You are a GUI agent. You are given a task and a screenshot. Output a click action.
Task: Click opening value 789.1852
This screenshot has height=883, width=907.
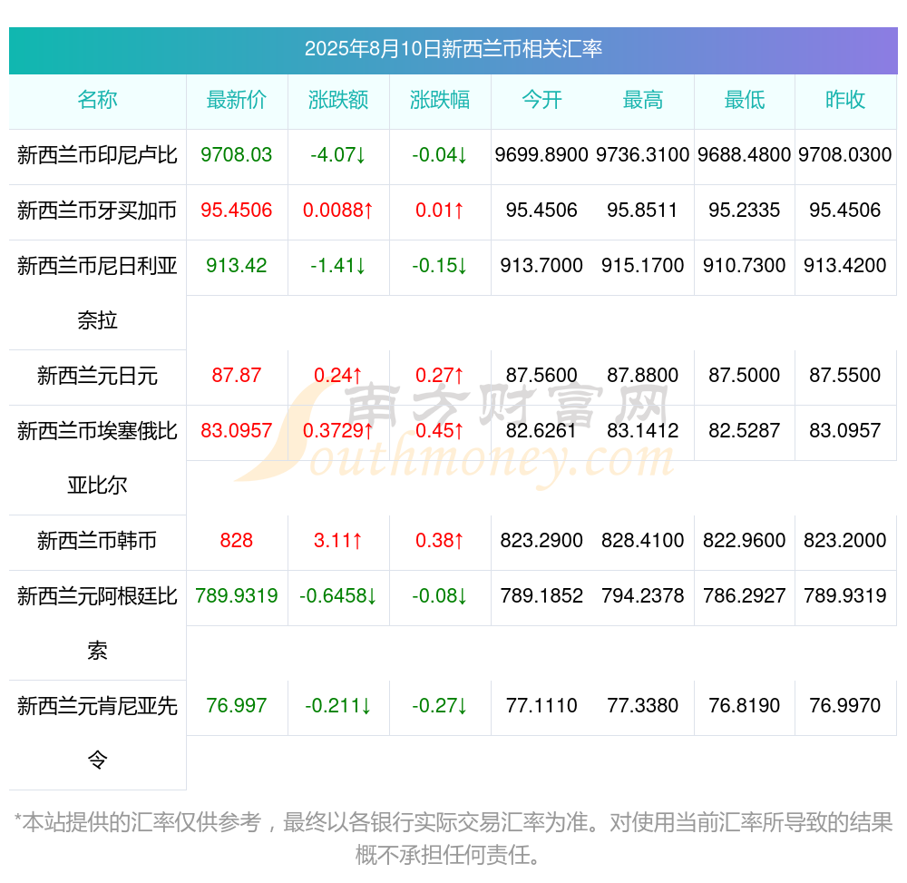(541, 595)
